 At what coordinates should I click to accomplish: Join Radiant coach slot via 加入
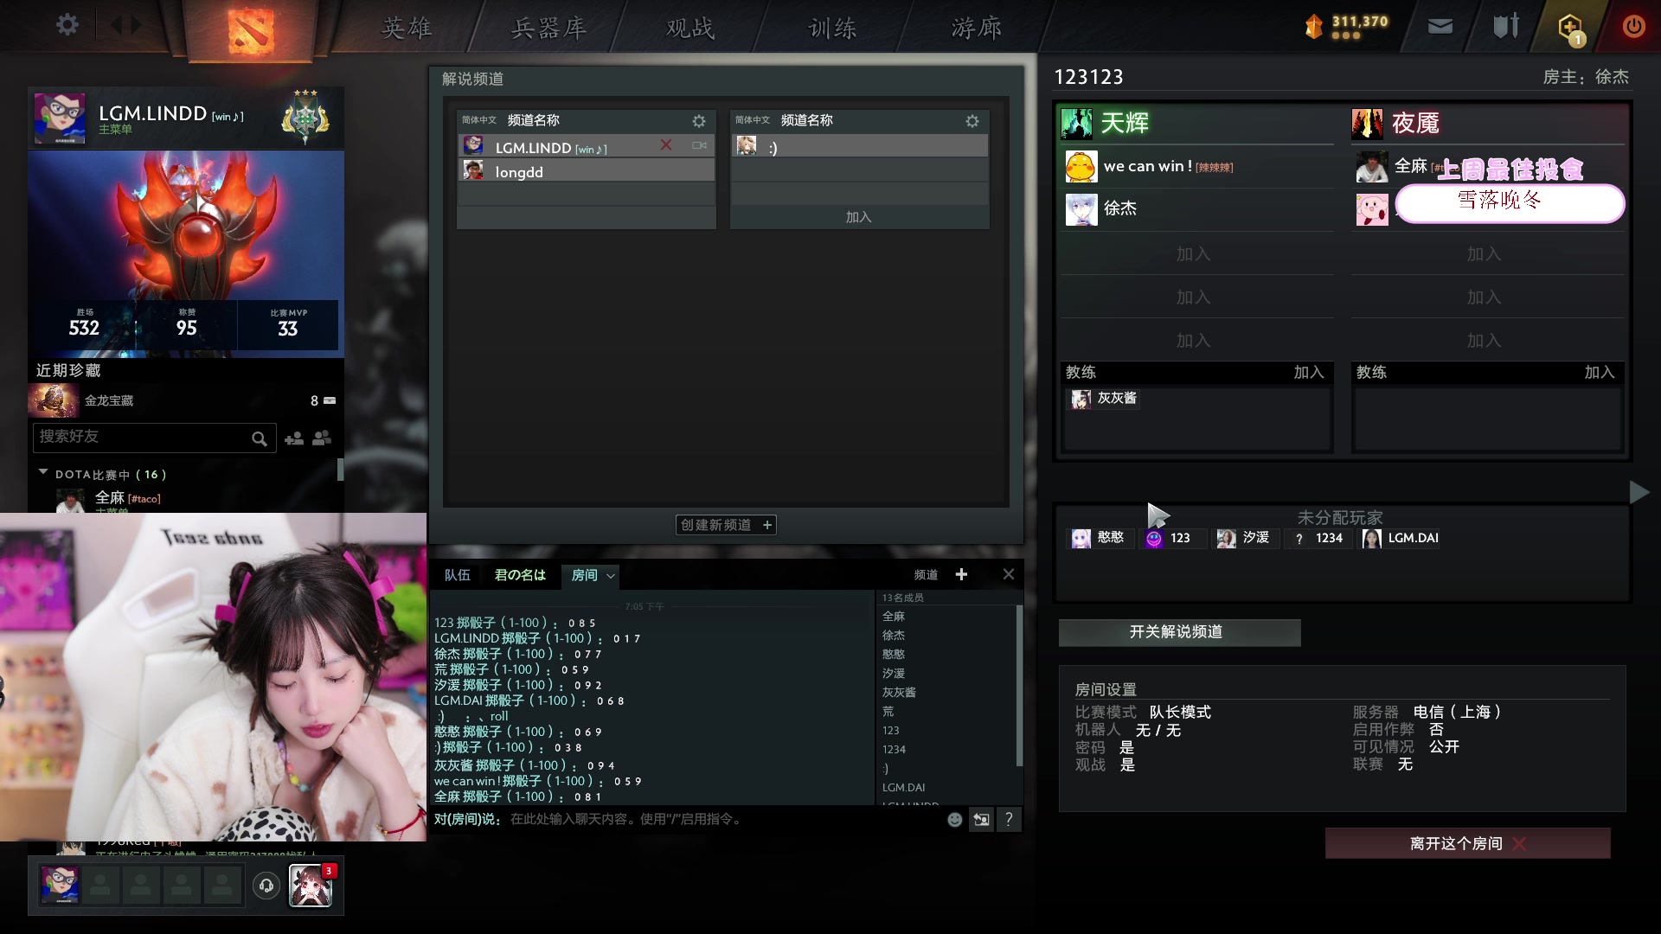(1309, 372)
